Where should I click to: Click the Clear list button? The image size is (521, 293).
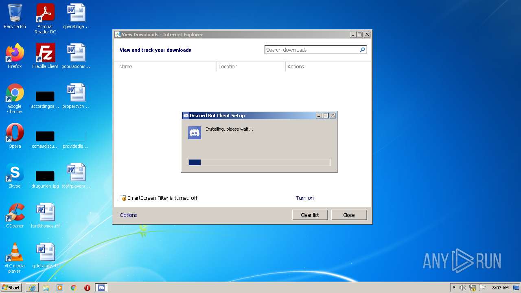pyautogui.click(x=310, y=215)
